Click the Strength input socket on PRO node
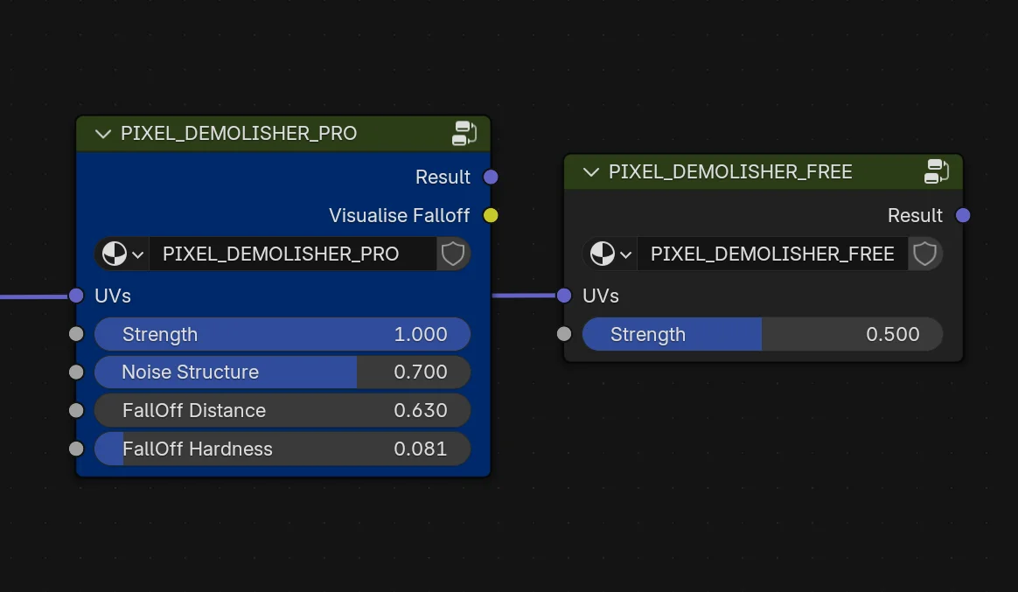Image resolution: width=1018 pixels, height=592 pixels. point(76,333)
